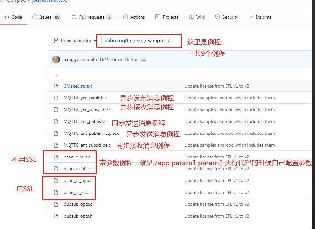Screen dimensions: 315x230
Task: Click file icon beside MQTTAsync_publish.c
Action: [x=56, y=98]
